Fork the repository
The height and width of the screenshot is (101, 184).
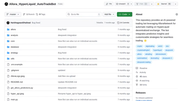pos(142,4)
